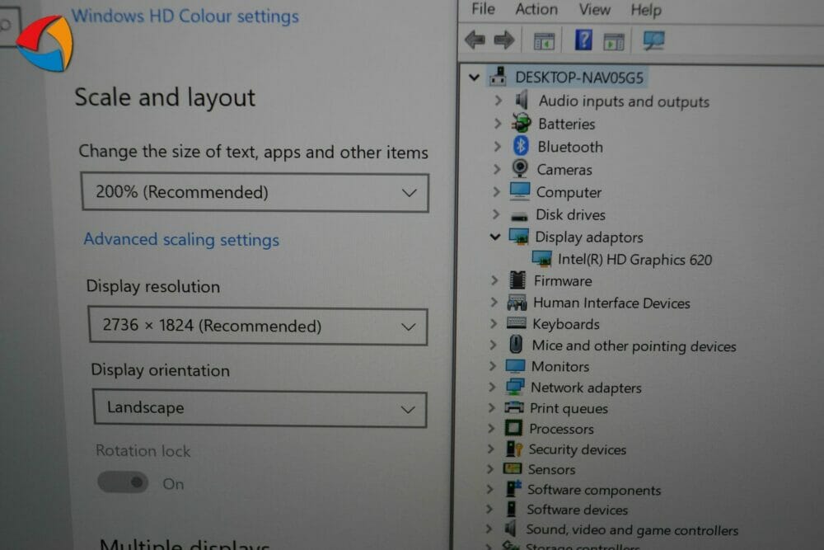Click the Mice and other pointing devices icon
Viewport: 824px width, 550px height.
[x=516, y=345]
